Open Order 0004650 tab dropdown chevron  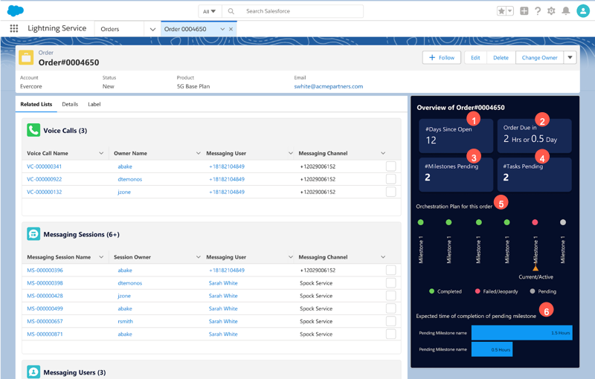[x=222, y=29]
